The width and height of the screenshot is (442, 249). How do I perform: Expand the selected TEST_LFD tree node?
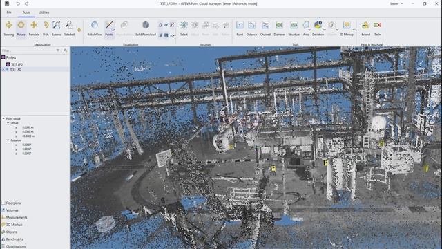pos(3,69)
